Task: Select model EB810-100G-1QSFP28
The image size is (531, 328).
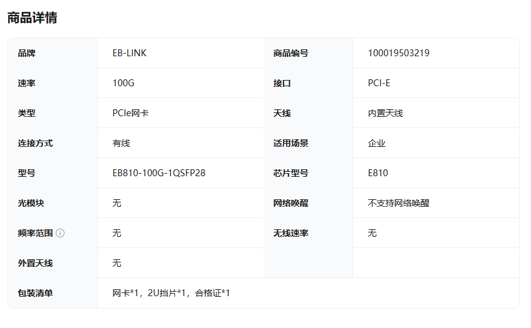Action: (x=159, y=173)
